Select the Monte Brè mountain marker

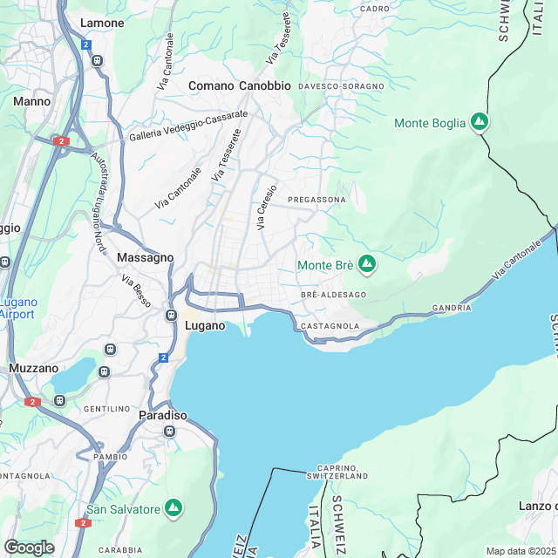click(367, 264)
